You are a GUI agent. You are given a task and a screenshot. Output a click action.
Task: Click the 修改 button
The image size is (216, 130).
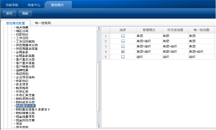9,13
